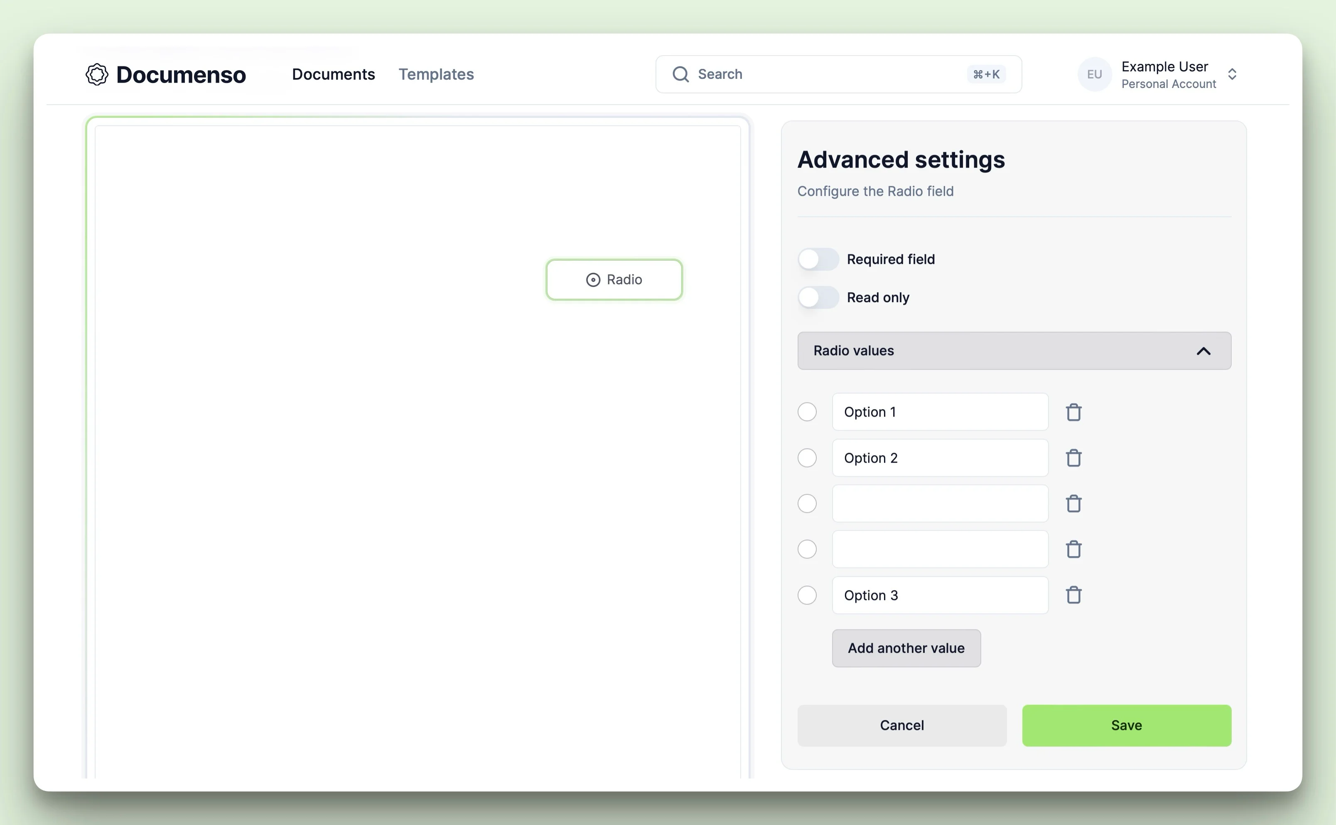Viewport: 1336px width, 825px height.
Task: Click the delete icon for Option 1
Action: coord(1073,412)
